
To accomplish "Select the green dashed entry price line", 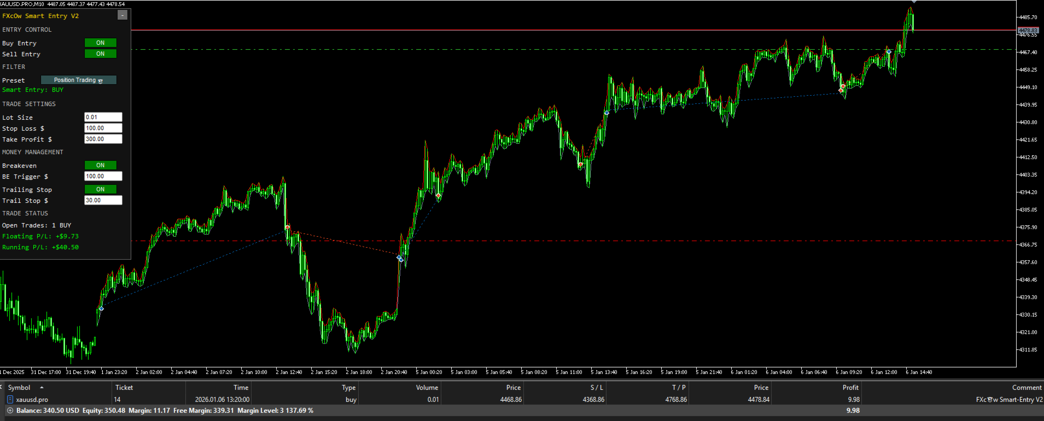I will 574,50.
